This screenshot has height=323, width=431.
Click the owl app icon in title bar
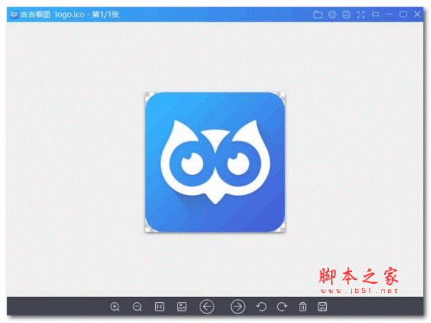click(14, 14)
